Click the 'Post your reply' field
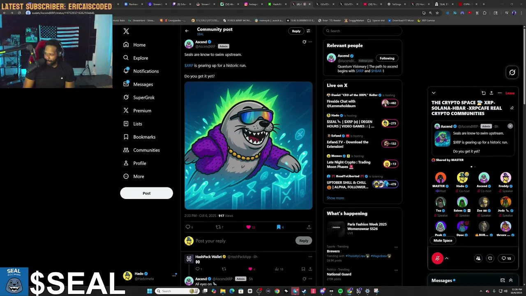The height and width of the screenshot is (296, 526). [x=244, y=241]
